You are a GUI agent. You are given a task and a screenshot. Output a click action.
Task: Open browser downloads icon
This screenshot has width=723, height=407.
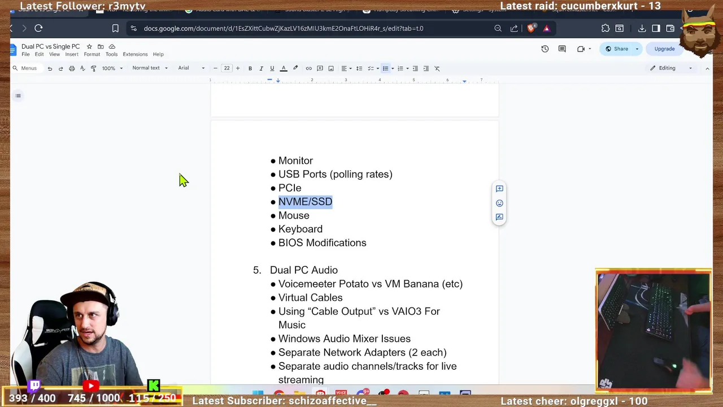pos(642,28)
